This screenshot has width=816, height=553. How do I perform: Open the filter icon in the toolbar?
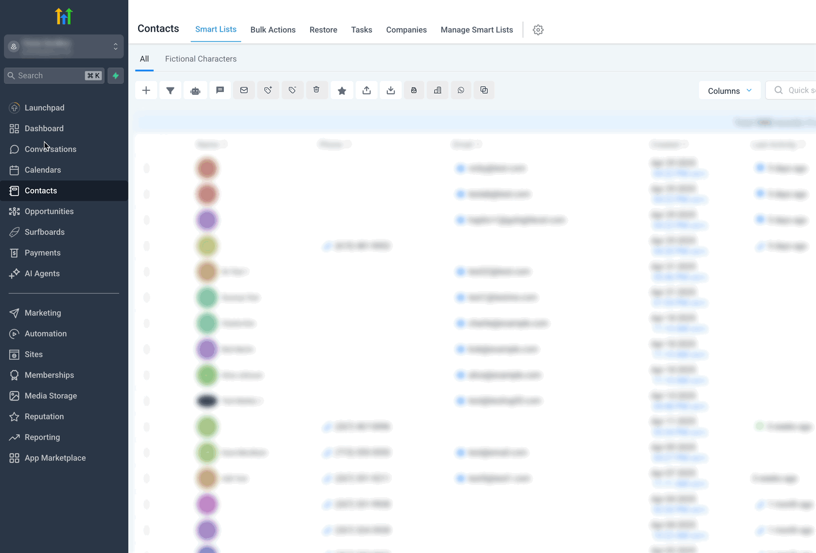coord(170,90)
